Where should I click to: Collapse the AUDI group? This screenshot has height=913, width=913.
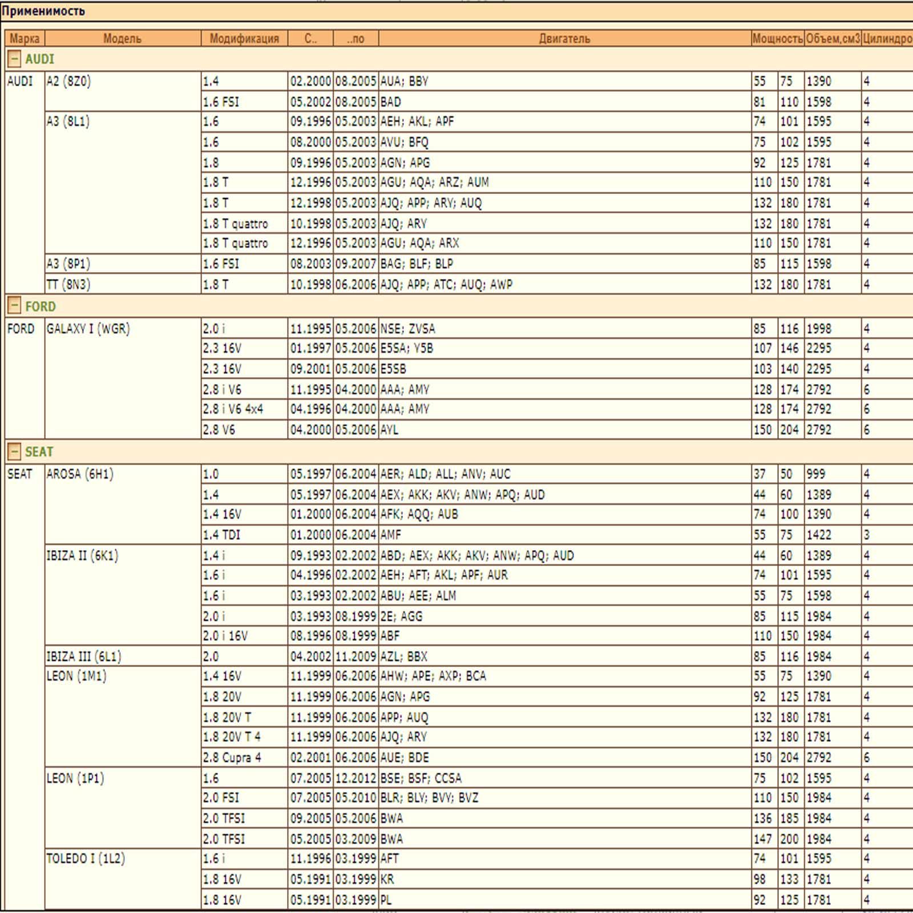tap(14, 59)
